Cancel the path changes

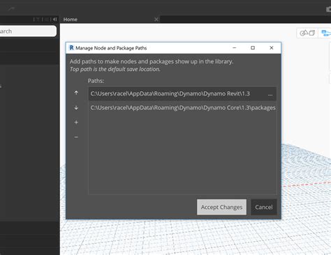coord(264,207)
